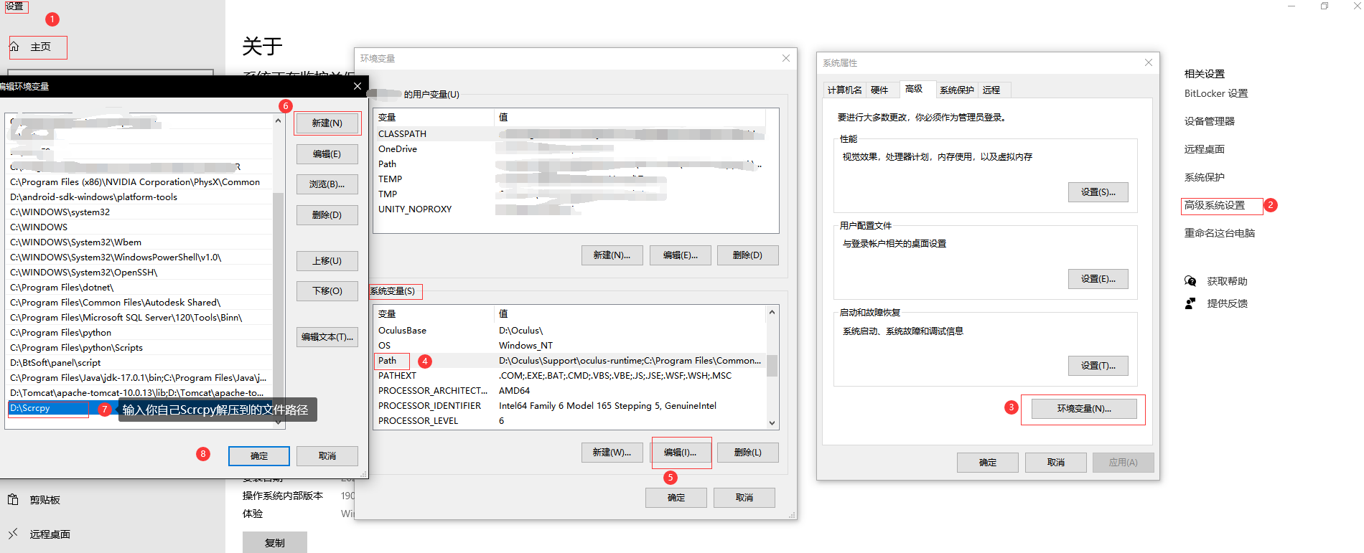Select the C:\WINDOWS\system32 path entry

(140, 212)
